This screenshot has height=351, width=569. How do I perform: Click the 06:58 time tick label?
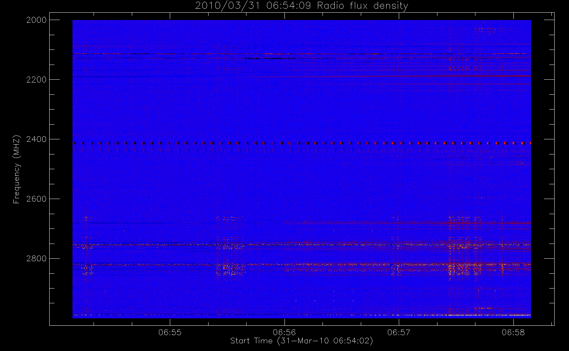pos(513,332)
